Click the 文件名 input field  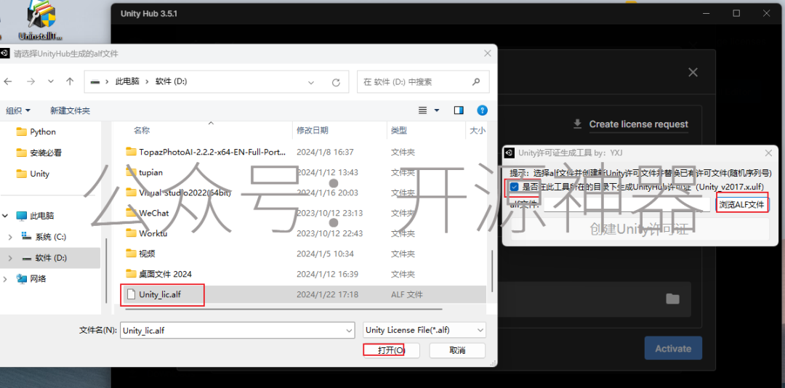[x=234, y=330]
